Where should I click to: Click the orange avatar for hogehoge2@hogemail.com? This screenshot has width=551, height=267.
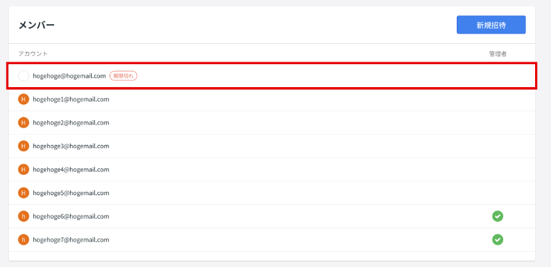coord(24,123)
